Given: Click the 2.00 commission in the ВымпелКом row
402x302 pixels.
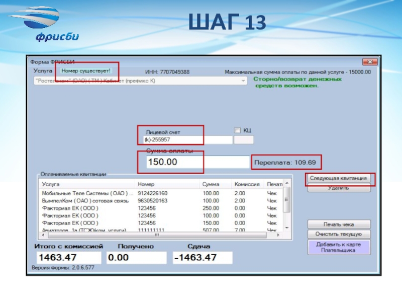Looking at the screenshot, I should pyautogui.click(x=240, y=201).
